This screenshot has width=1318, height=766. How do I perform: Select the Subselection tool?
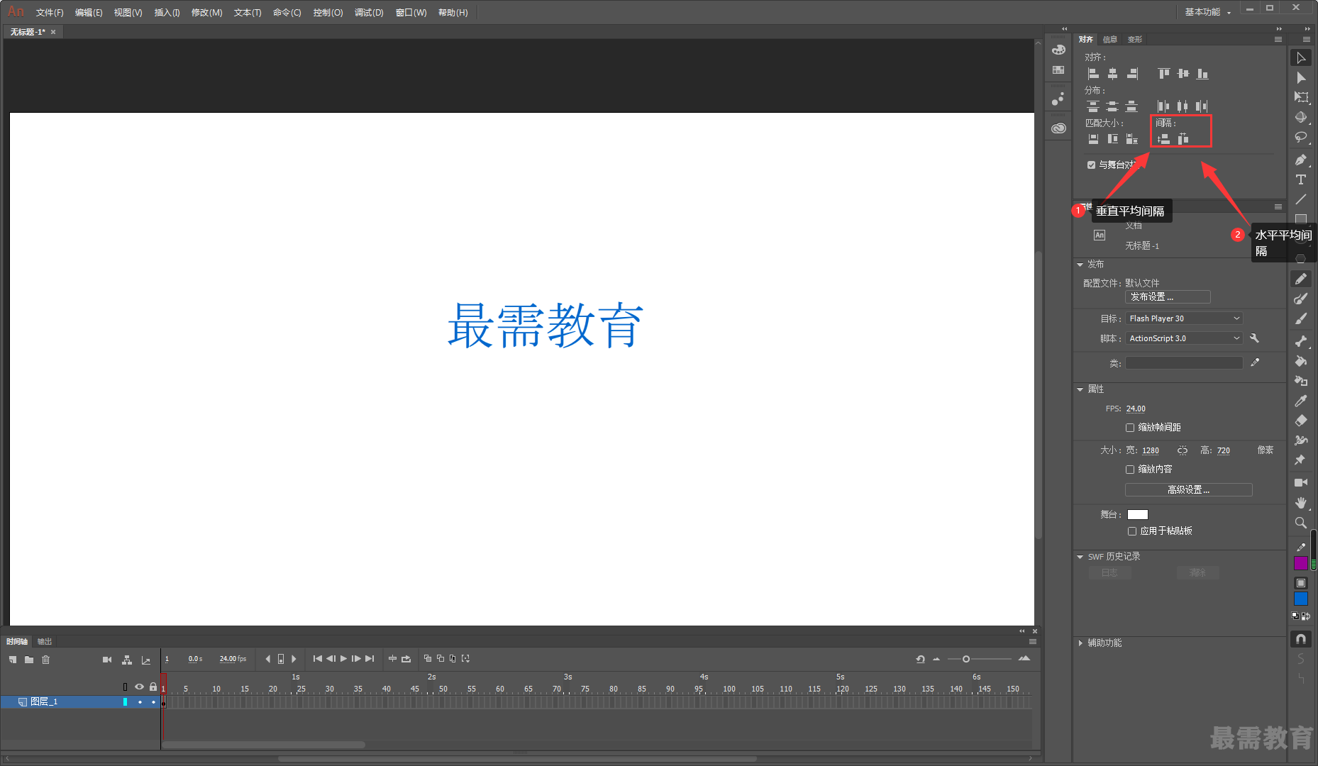click(x=1301, y=78)
